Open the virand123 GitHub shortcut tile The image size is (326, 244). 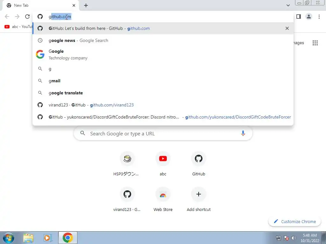tap(127, 200)
